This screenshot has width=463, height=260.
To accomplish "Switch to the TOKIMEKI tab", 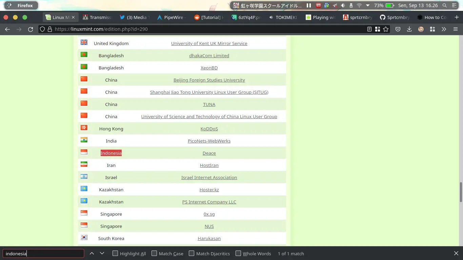I will pos(282,17).
